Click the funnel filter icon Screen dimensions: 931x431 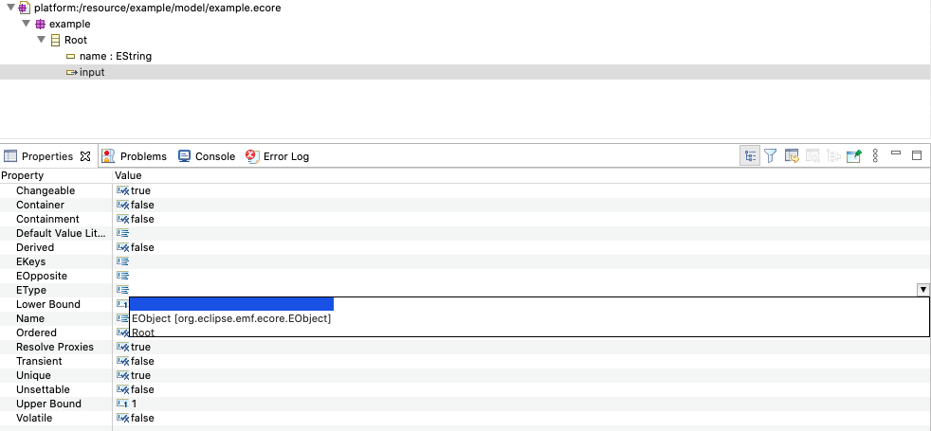pyautogui.click(x=771, y=156)
